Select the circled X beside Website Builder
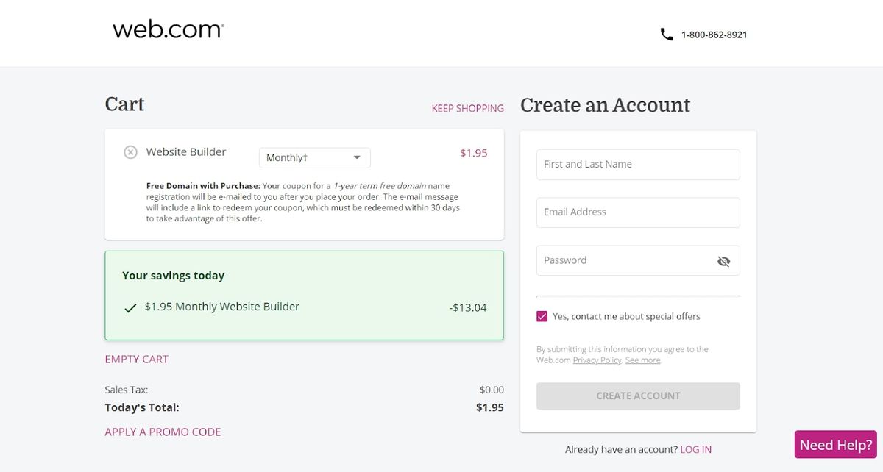This screenshot has height=472, width=883. (x=130, y=152)
